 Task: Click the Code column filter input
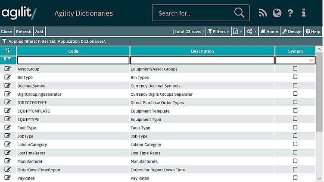tap(73, 61)
